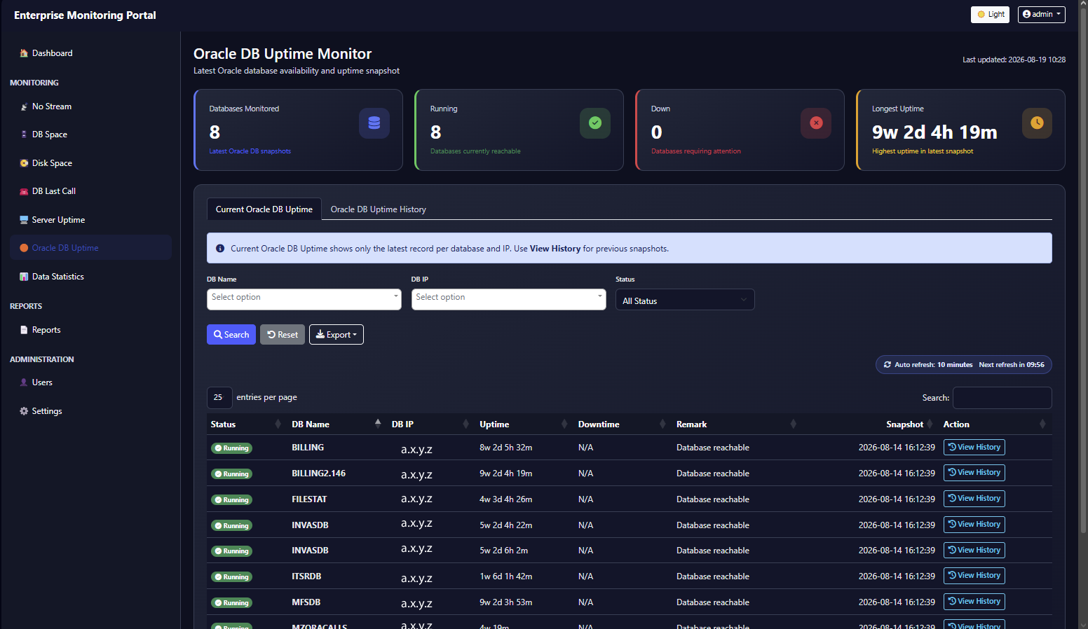Click the Search button
This screenshot has height=629, width=1088.
coord(231,335)
